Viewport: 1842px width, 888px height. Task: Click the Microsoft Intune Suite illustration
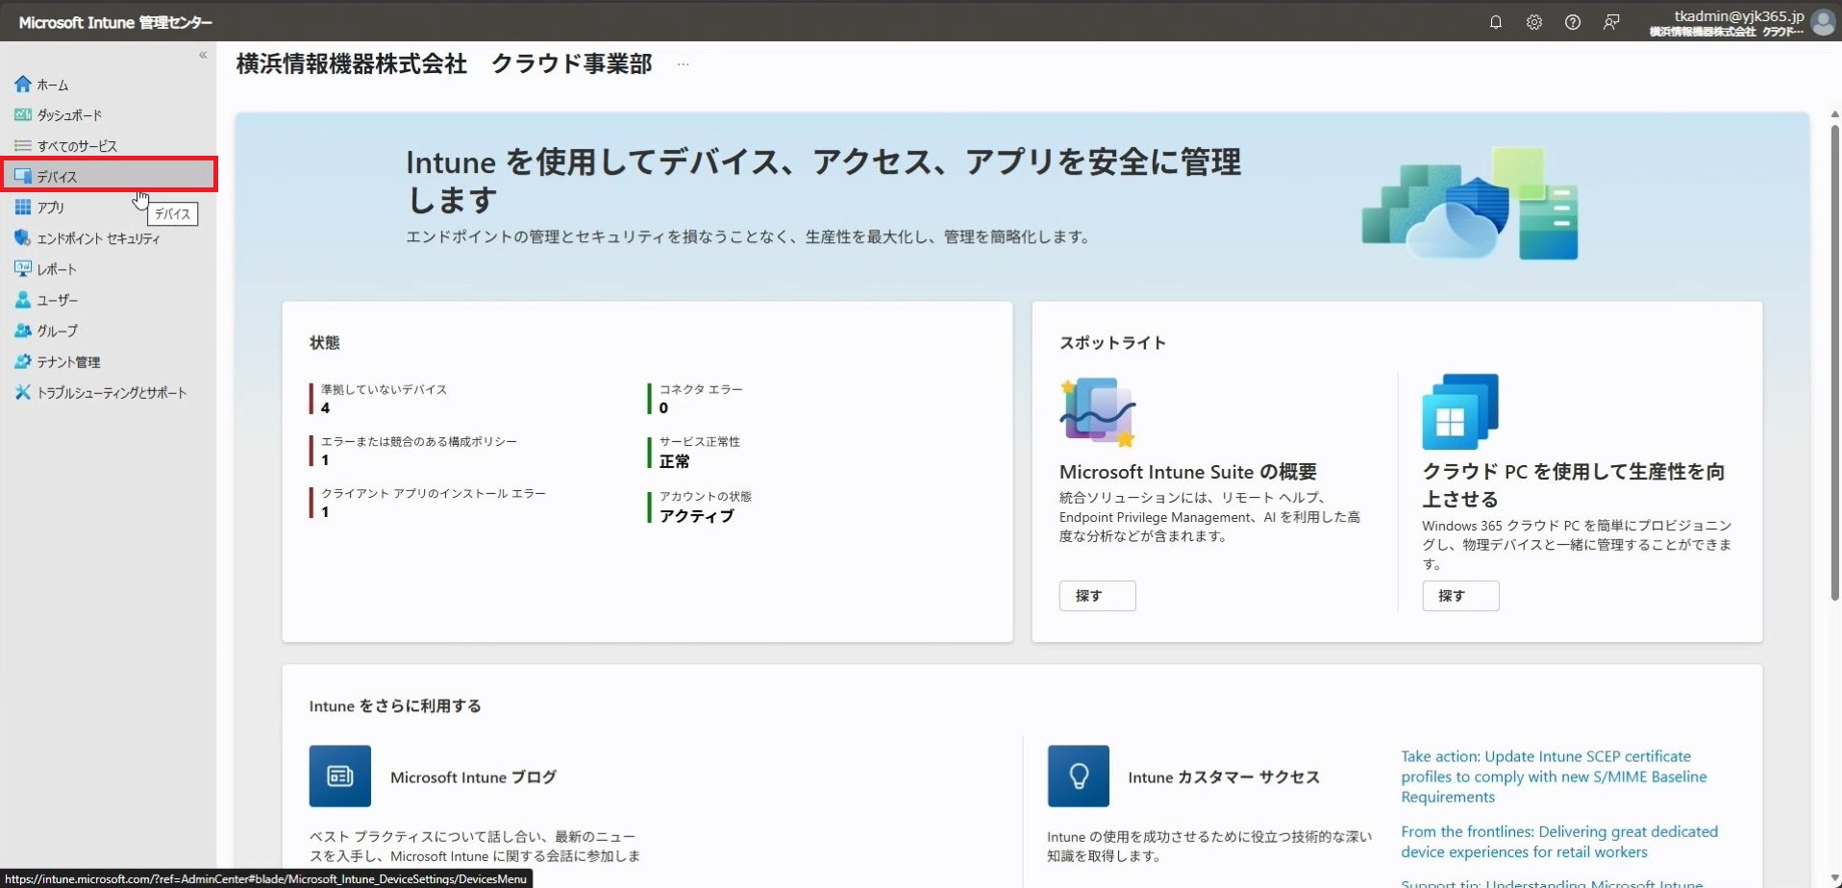coord(1097,412)
